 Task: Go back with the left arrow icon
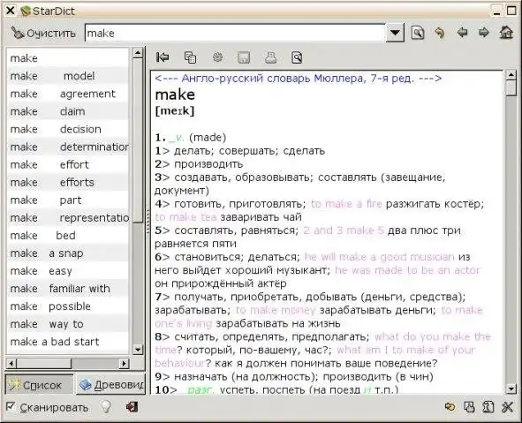click(x=462, y=33)
